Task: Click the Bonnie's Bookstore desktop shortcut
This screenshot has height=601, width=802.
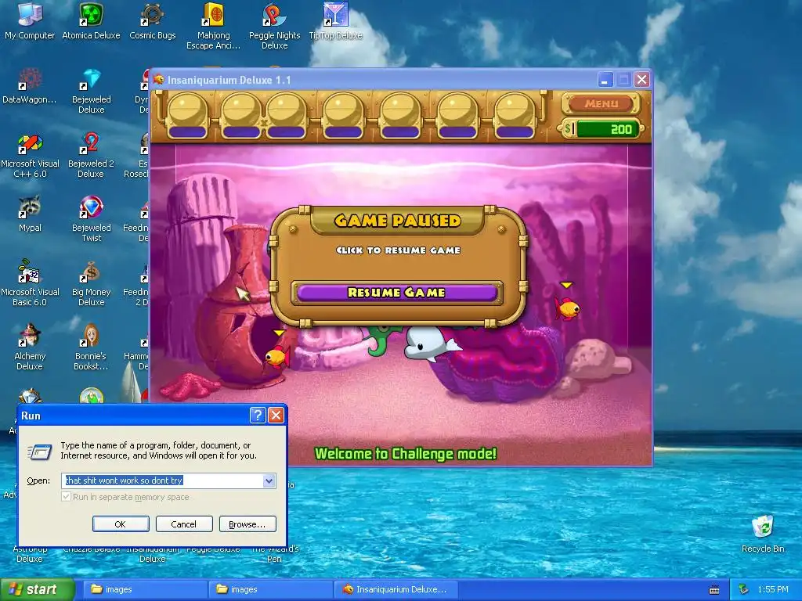Action: tap(91, 347)
